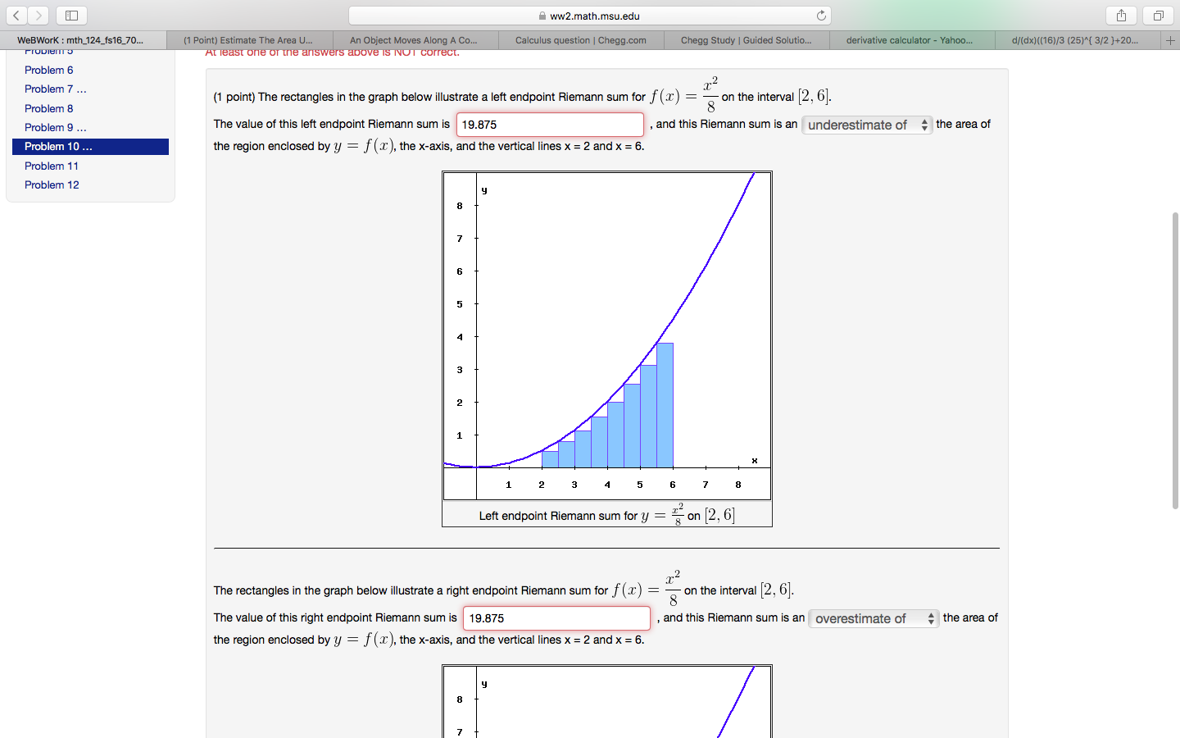Click the Show All Tabs icon

tap(1156, 15)
